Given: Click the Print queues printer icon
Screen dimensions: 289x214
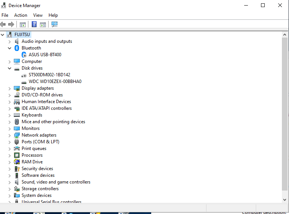Looking at the screenshot, I should 17,148.
